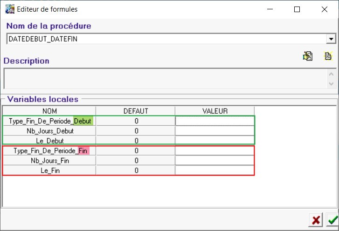
Task: Click the new procedure document icon
Action: pos(328,56)
